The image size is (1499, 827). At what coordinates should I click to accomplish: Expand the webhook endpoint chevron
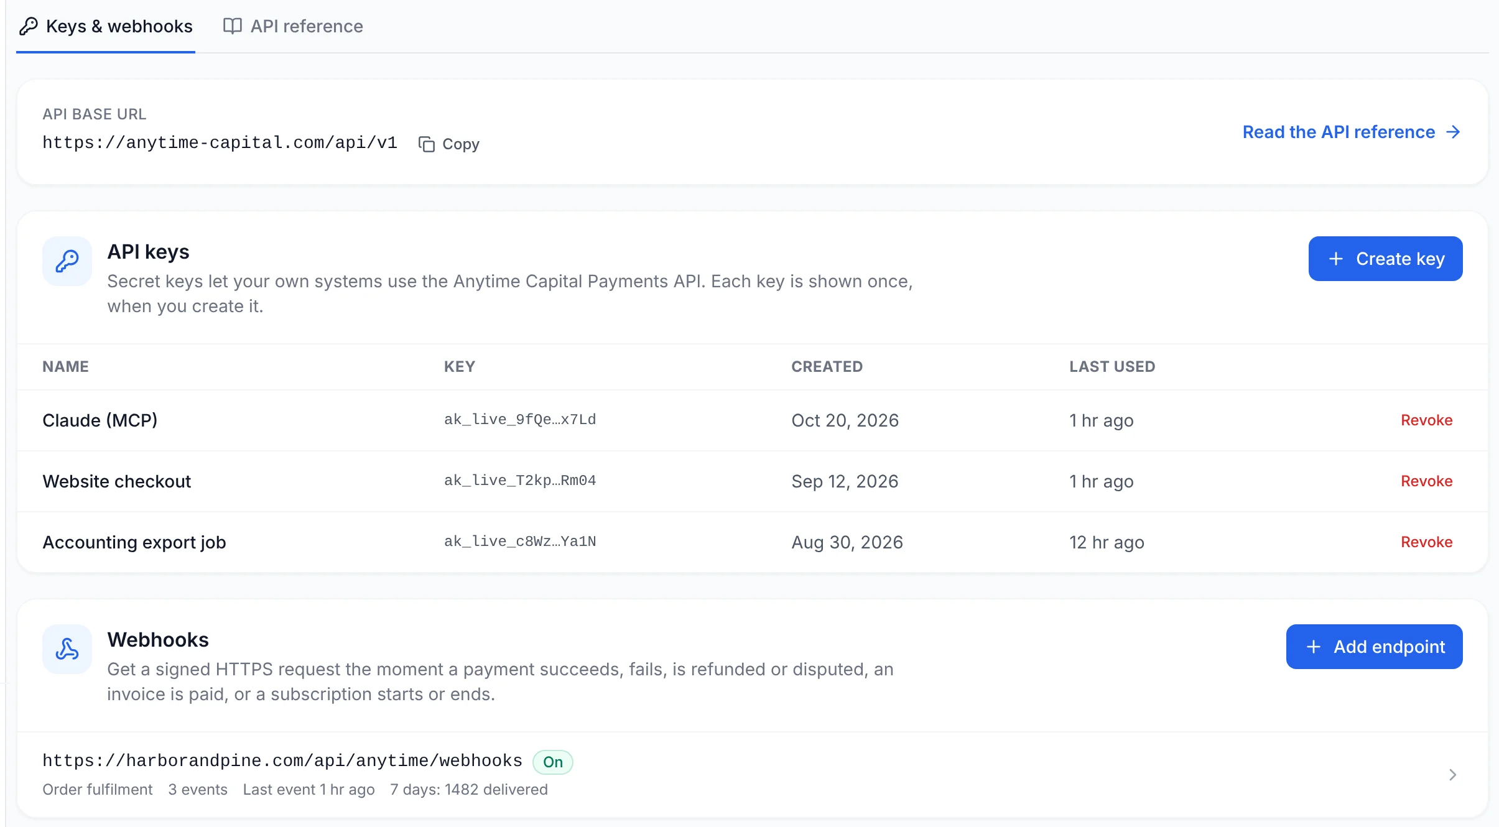click(x=1452, y=775)
